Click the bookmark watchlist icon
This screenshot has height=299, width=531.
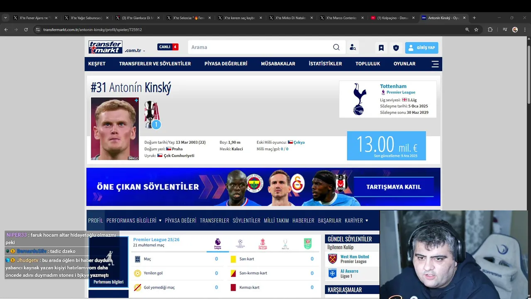coord(381,48)
